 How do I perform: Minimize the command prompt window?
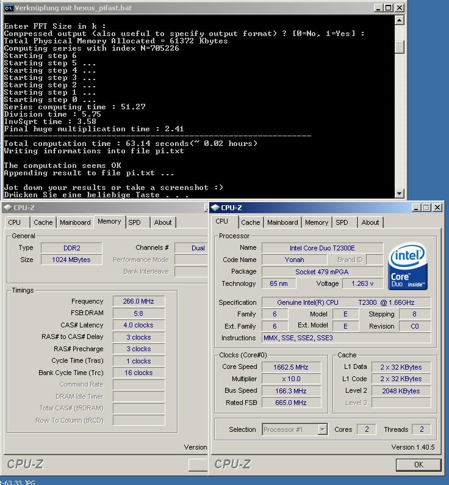click(x=378, y=8)
